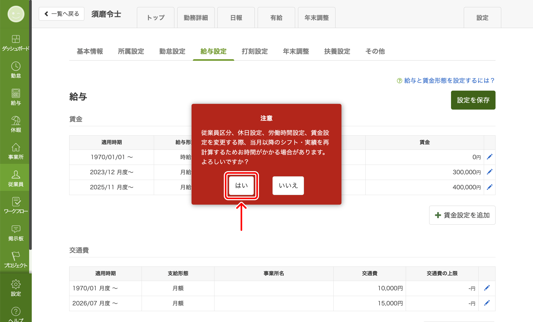Open the ダッシュボード sidebar icon
This screenshot has height=322, width=533.
pos(16,43)
